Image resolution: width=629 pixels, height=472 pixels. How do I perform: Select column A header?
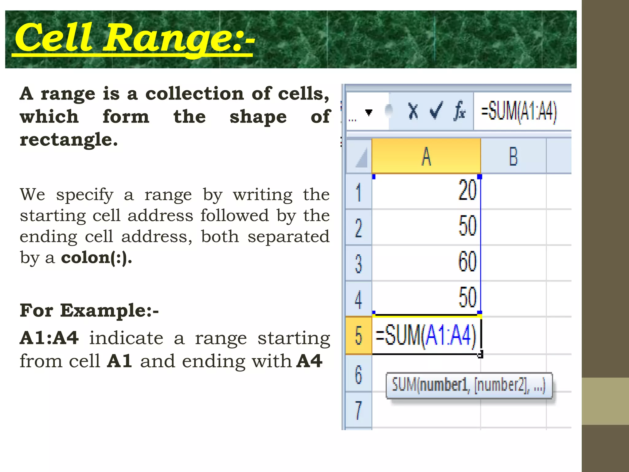[x=426, y=156]
